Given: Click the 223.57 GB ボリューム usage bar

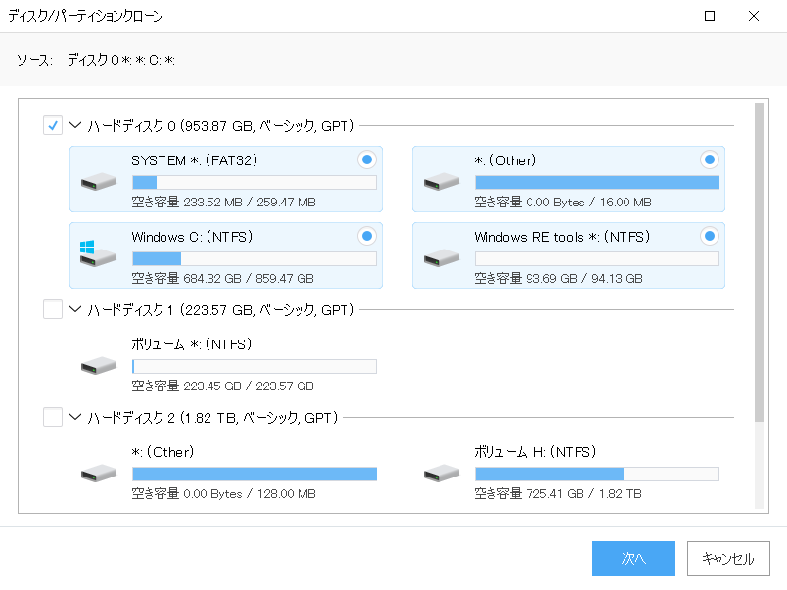Looking at the screenshot, I should 255,366.
